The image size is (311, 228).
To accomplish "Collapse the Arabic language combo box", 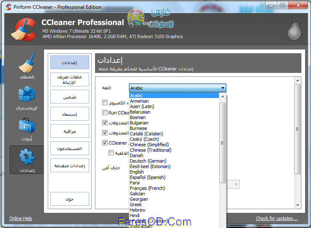I will [x=177, y=88].
